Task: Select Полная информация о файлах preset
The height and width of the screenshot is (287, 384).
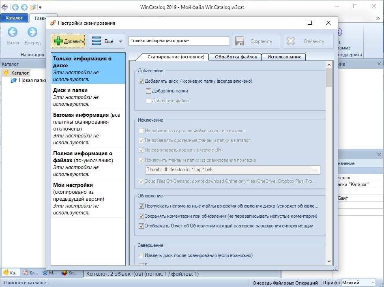Action: tap(88, 164)
